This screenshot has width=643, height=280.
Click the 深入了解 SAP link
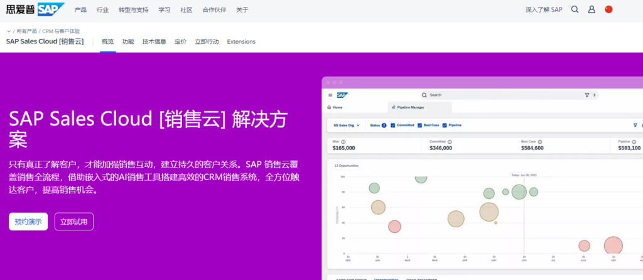544,10
